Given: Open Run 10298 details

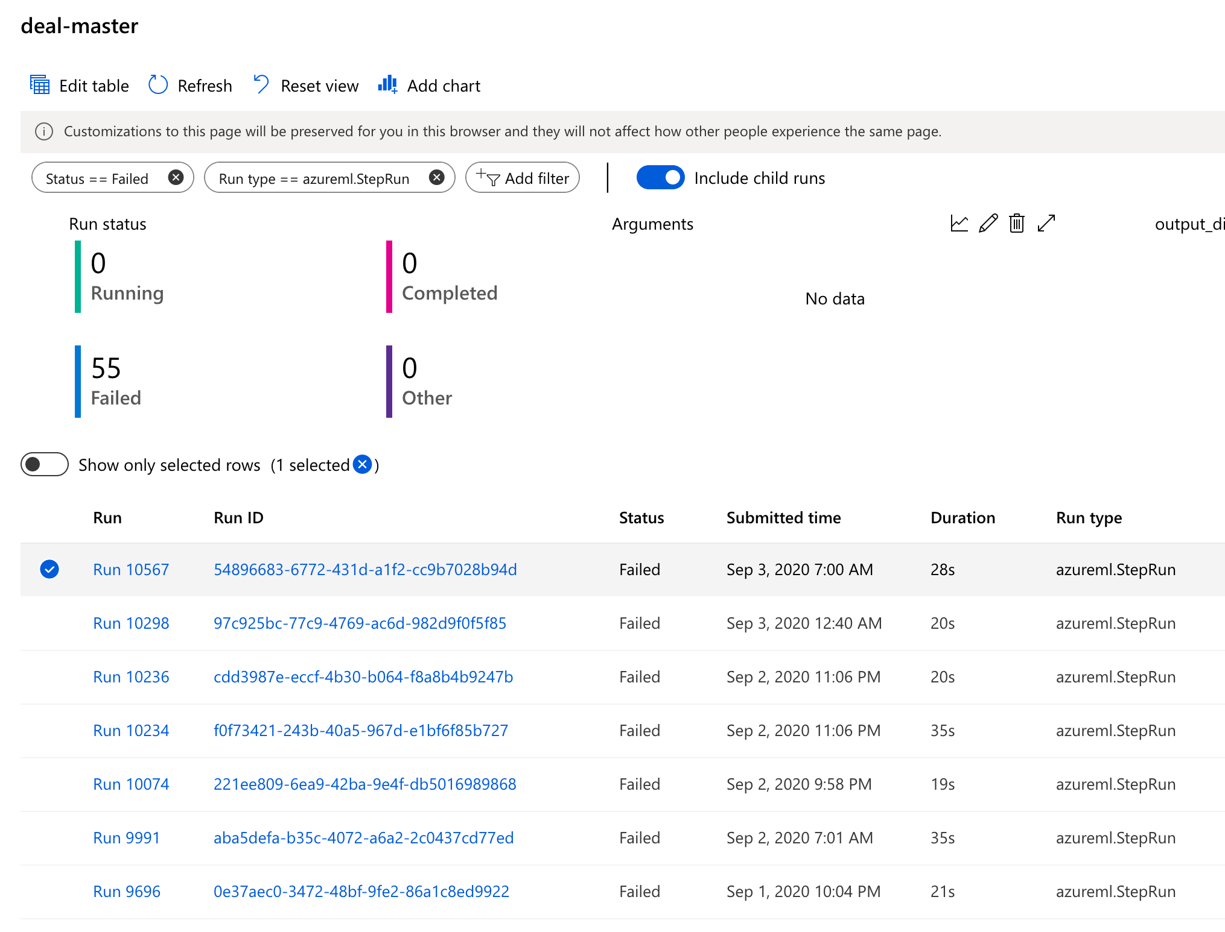Looking at the screenshot, I should pos(130,623).
